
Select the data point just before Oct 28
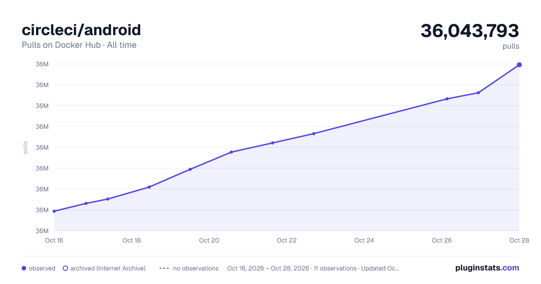click(478, 93)
